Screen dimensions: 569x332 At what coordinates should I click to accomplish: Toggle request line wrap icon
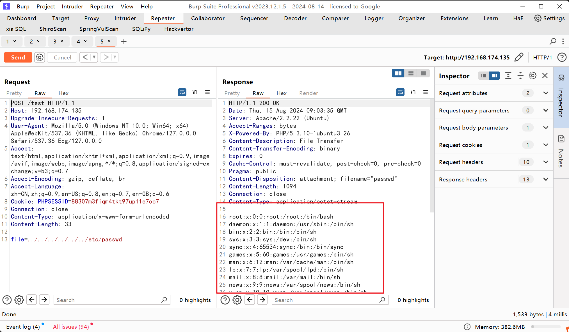tap(182, 92)
